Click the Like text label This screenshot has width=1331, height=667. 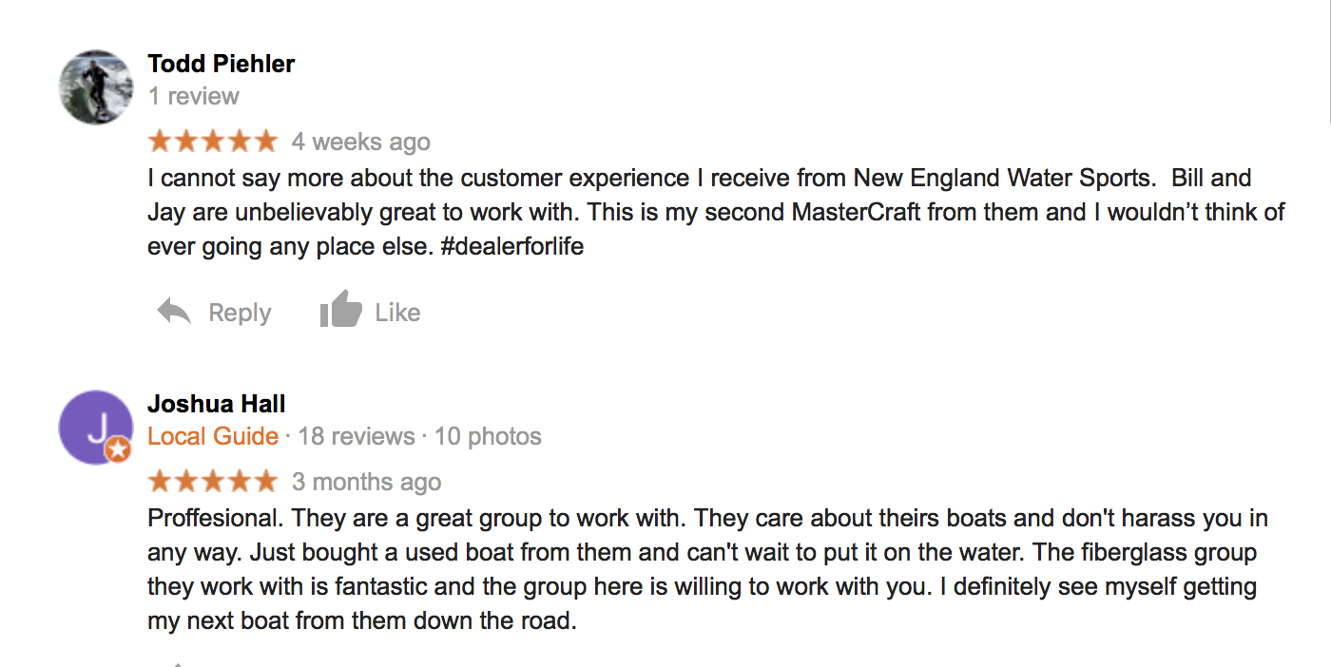point(397,313)
